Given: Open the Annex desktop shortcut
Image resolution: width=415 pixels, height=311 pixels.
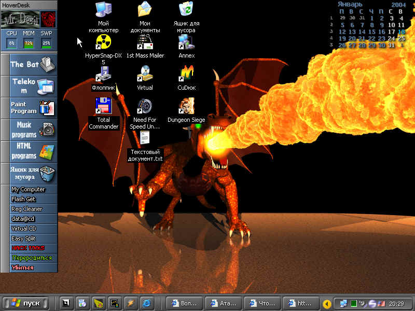Looking at the screenshot, I should click(x=186, y=46).
